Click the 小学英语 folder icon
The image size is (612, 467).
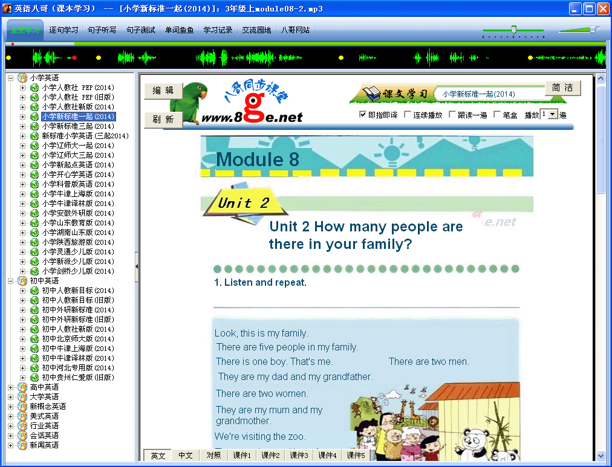coord(22,77)
